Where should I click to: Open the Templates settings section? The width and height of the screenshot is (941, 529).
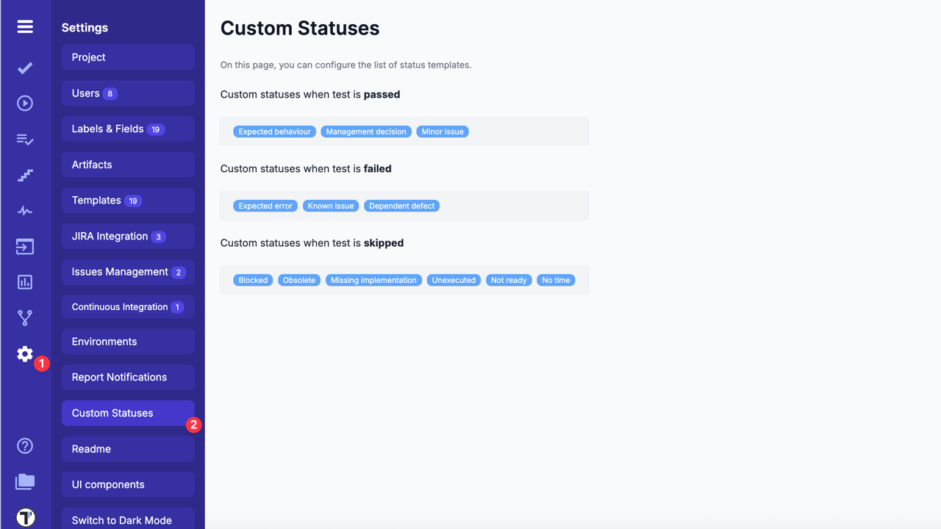(127, 200)
